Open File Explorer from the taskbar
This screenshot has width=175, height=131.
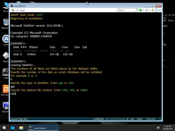click(21, 128)
